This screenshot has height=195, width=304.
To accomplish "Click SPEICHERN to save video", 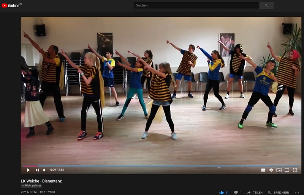I will pos(279,192).
